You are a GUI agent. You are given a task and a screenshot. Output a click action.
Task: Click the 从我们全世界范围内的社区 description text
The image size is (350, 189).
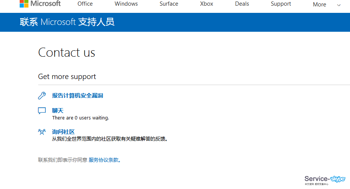click(110, 139)
